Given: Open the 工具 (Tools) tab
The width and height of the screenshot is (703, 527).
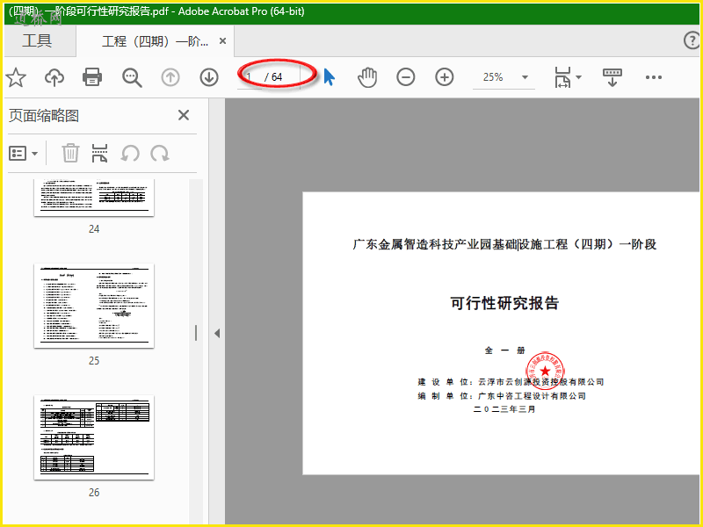Looking at the screenshot, I should click(37, 40).
